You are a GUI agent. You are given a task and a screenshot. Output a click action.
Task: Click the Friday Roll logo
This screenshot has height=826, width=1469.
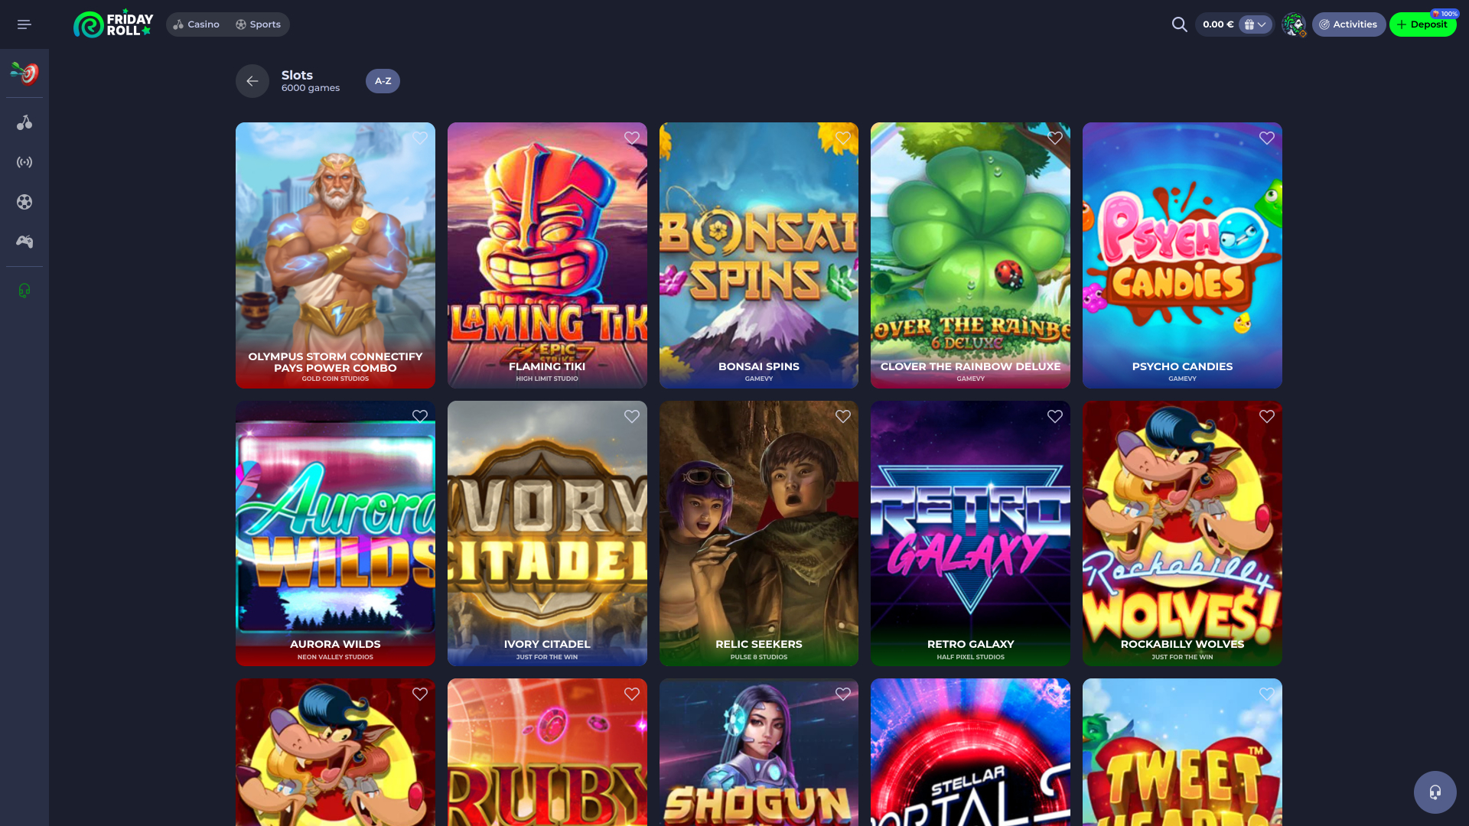coord(113,24)
